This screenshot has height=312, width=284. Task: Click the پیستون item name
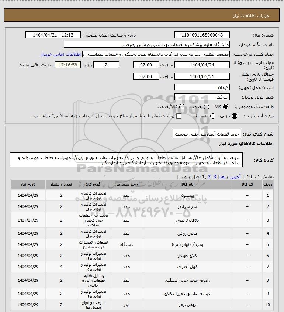tap(187, 196)
